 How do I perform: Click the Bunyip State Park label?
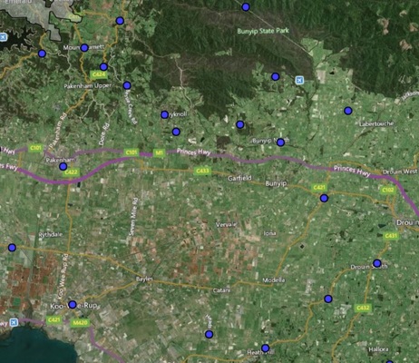pyautogui.click(x=263, y=31)
